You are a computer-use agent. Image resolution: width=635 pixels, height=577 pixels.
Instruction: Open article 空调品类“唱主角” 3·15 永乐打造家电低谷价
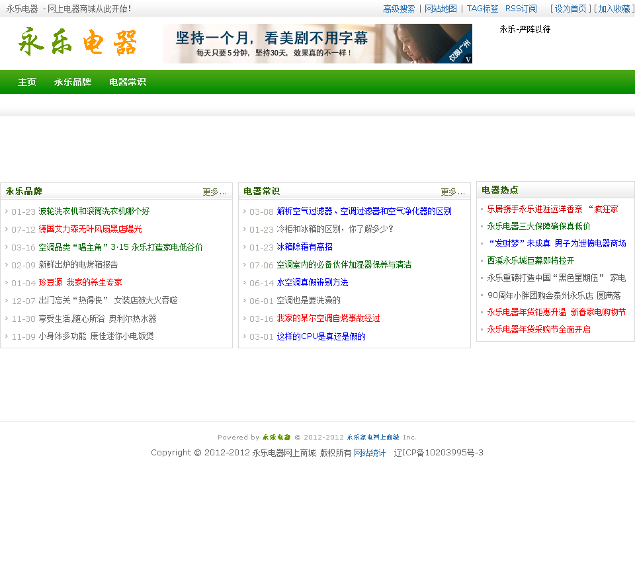[120, 247]
